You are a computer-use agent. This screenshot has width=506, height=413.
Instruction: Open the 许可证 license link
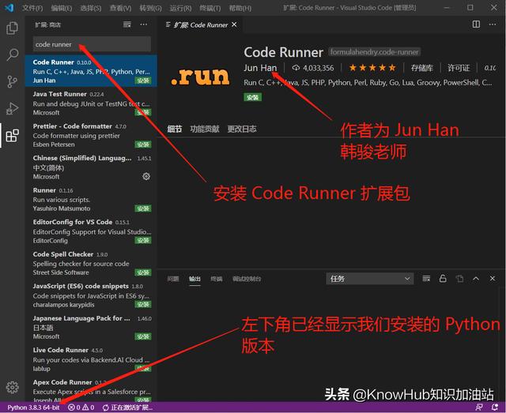click(x=459, y=68)
